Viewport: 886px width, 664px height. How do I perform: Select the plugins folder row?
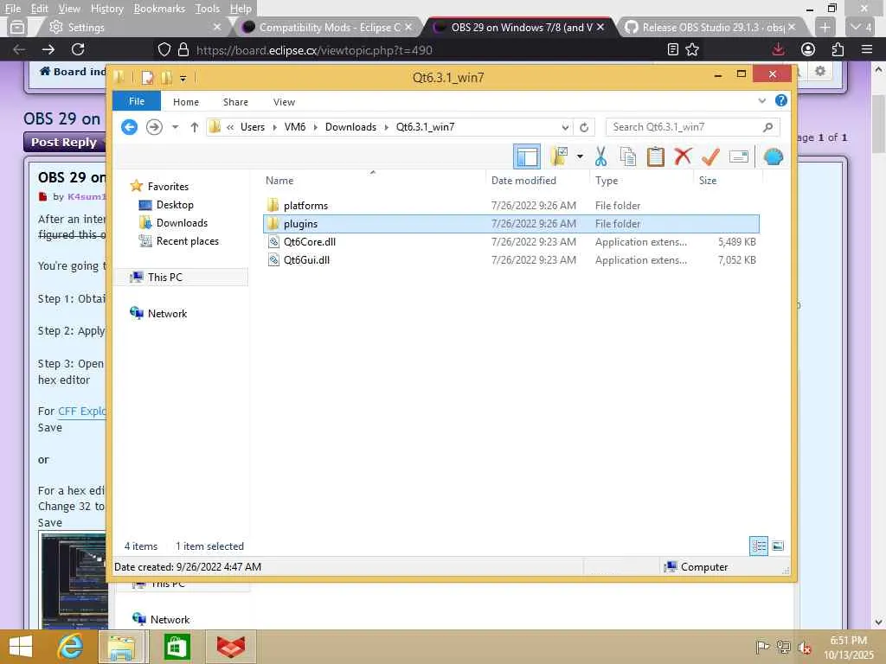[x=510, y=224]
